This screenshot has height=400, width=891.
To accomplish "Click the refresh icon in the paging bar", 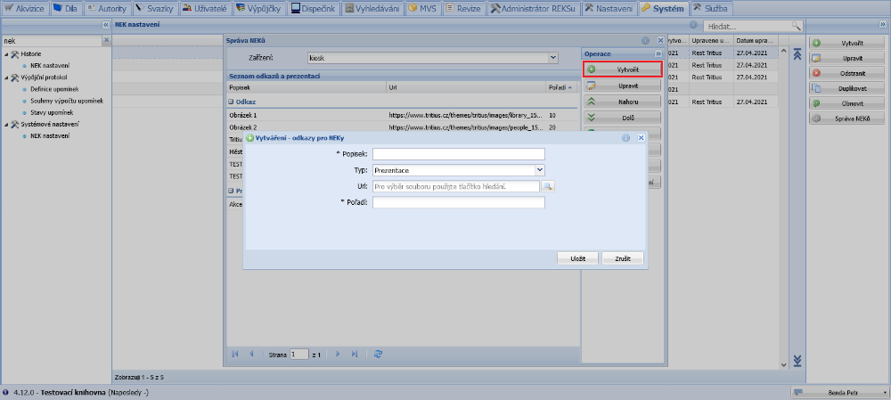I will coord(379,354).
